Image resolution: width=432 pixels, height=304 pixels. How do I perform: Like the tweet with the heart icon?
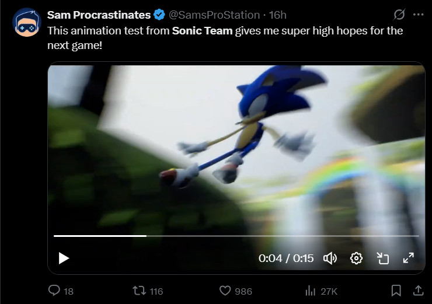click(225, 291)
